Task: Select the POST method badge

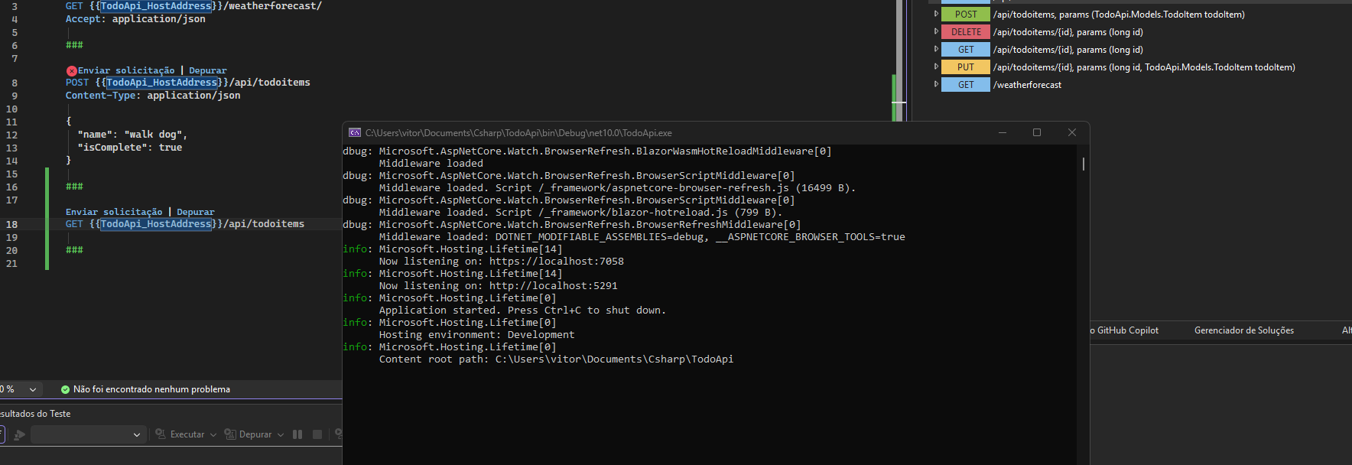Action: pyautogui.click(x=966, y=15)
